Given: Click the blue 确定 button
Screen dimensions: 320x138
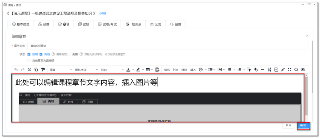Looking at the screenshot, I should [303, 125].
